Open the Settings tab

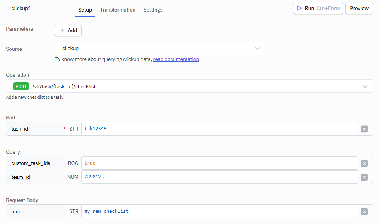[x=153, y=10]
